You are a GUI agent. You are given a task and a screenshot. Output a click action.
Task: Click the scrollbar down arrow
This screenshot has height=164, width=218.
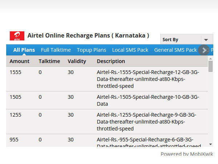point(210,144)
